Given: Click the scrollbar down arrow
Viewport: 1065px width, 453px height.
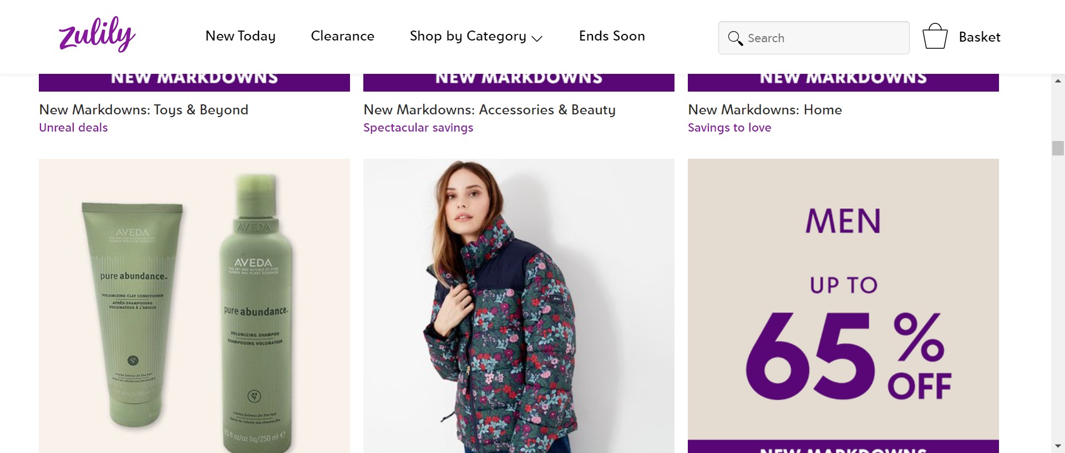Looking at the screenshot, I should point(1058,446).
